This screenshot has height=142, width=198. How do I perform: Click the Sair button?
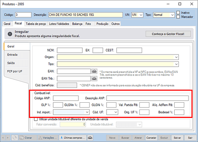(x=190, y=138)
